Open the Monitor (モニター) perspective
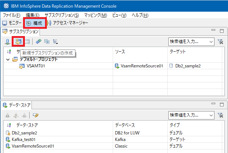228x153 pixels. 12,23
